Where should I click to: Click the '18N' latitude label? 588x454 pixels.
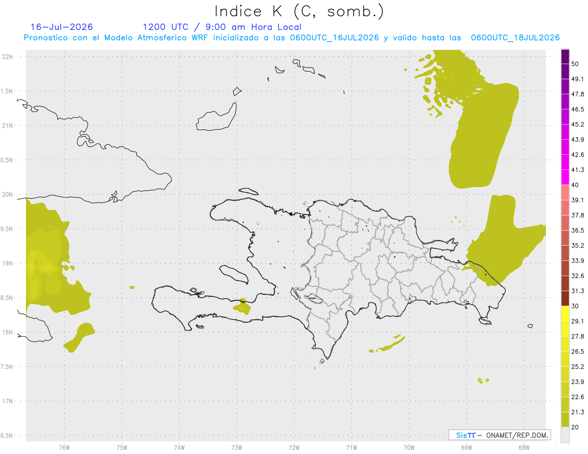coord(7,333)
